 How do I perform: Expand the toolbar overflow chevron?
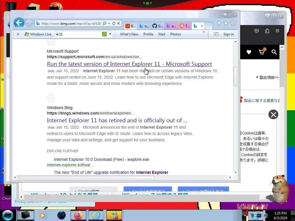pyautogui.click(x=204, y=32)
